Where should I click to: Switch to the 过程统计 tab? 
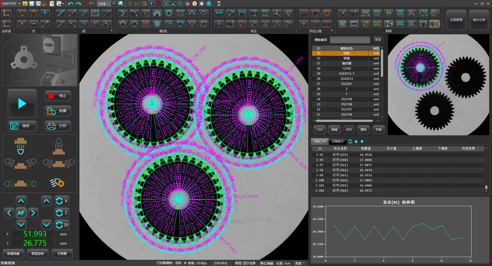pyautogui.click(x=337, y=141)
